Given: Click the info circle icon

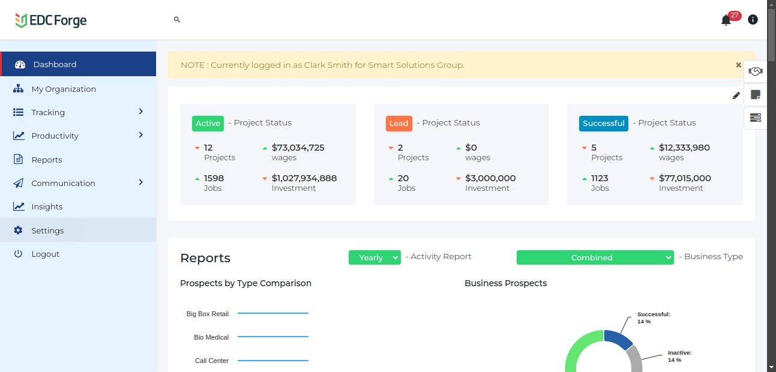Looking at the screenshot, I should [x=753, y=20].
